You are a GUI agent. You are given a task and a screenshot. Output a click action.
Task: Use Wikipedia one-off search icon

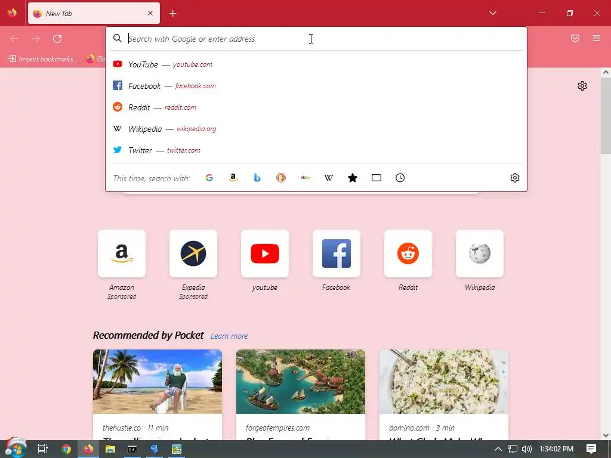point(329,178)
